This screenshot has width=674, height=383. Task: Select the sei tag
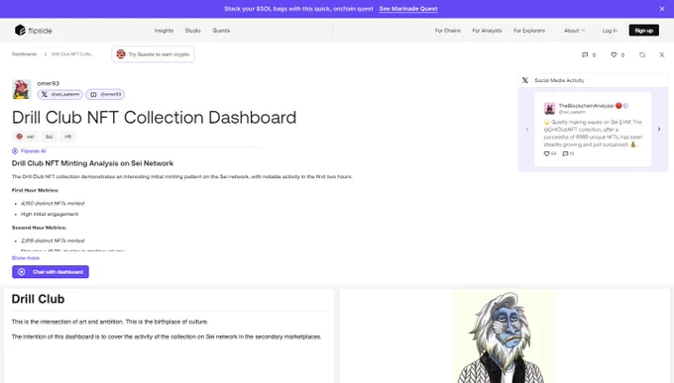click(x=25, y=137)
